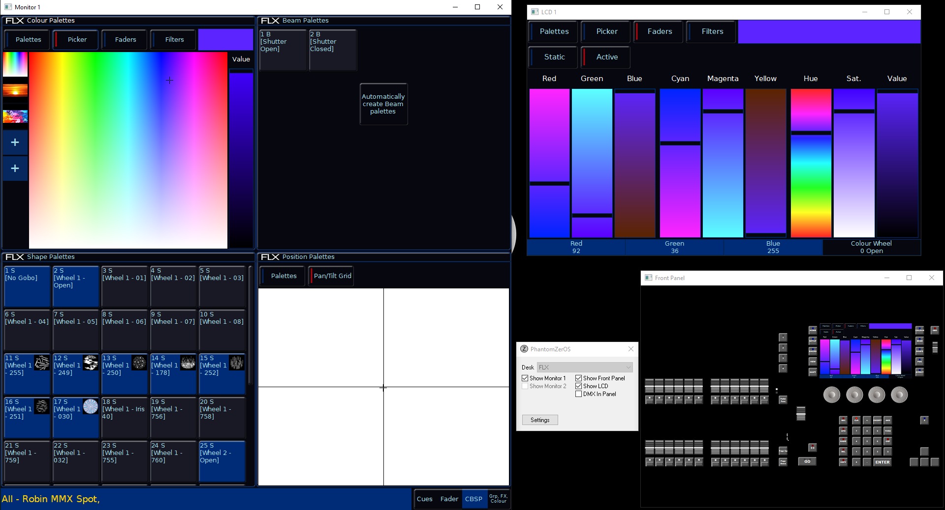Select beam palette 1 B Shutter Open
This screenshot has width=945, height=510.
[283, 50]
